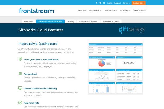Click the Contact Sales button
The width and height of the screenshot is (164, 109).
point(139,3)
